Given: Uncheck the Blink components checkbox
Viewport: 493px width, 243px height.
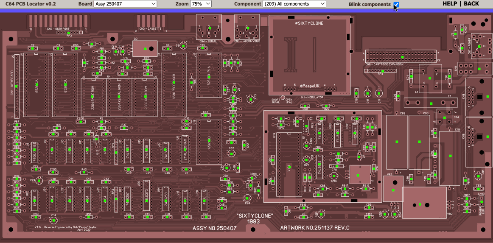Looking at the screenshot, I should coord(396,4).
